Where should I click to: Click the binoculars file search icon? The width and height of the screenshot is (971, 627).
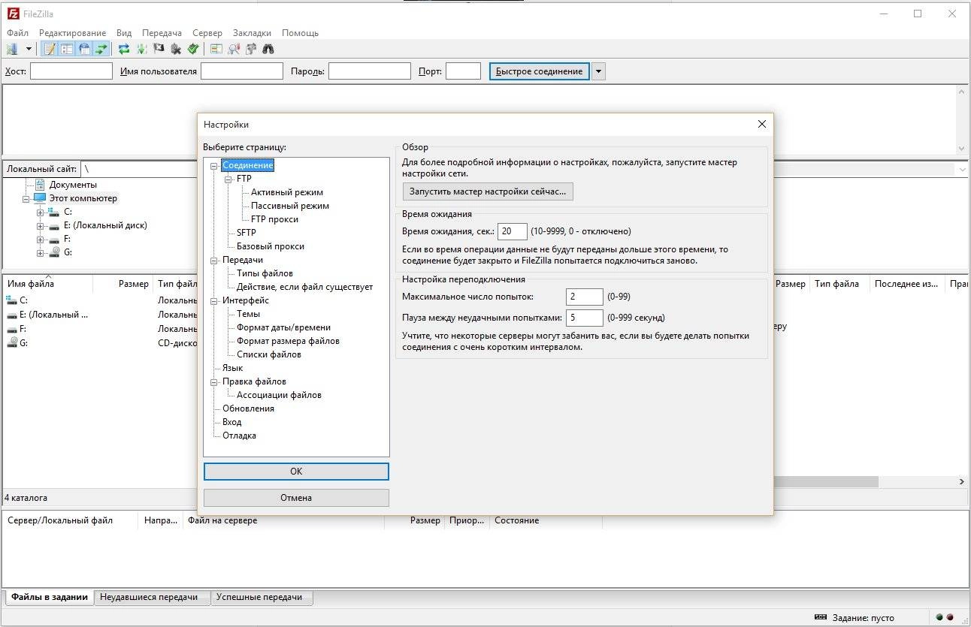tap(268, 49)
